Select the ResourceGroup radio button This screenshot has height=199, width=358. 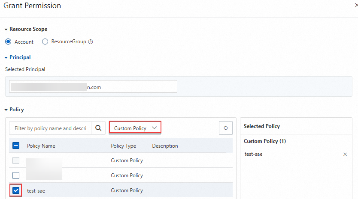pos(45,42)
